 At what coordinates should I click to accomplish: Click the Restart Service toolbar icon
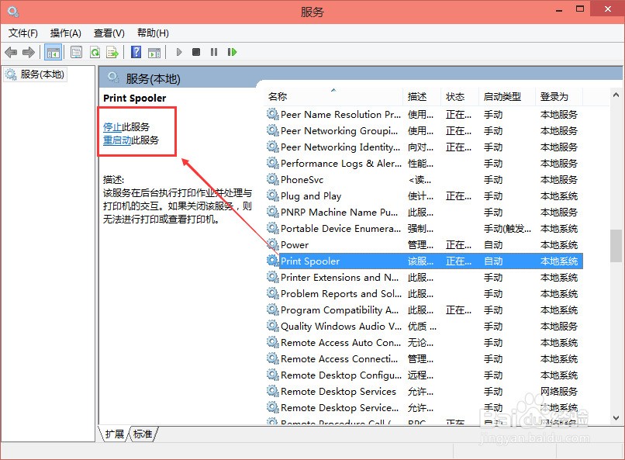point(232,52)
